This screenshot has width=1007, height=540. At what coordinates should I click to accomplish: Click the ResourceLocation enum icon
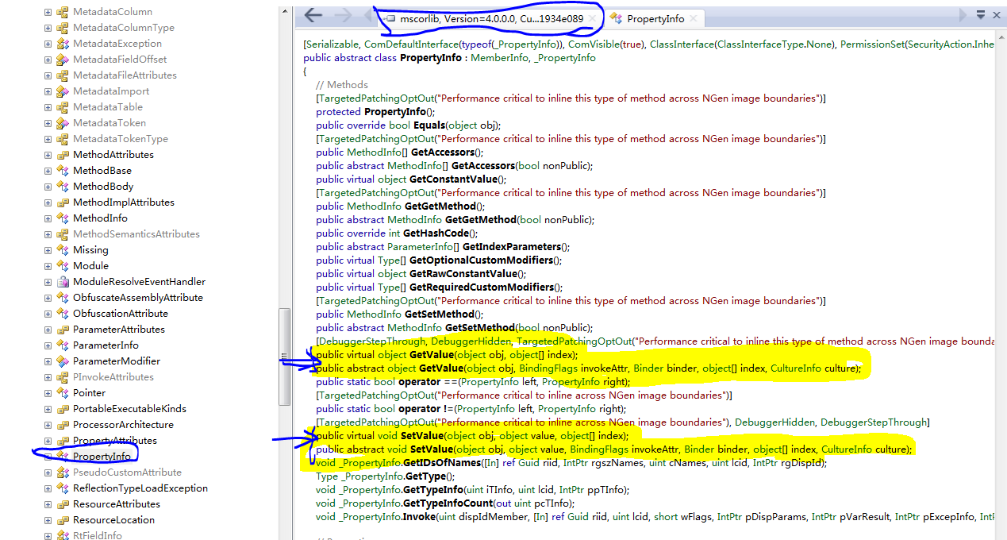[x=63, y=520]
